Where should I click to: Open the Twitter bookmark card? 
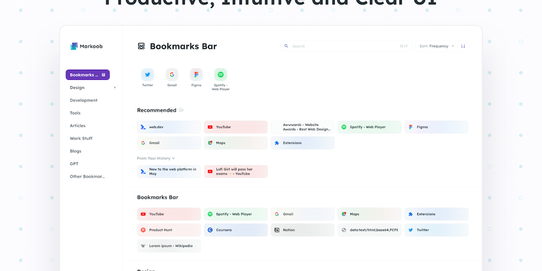[437, 230]
